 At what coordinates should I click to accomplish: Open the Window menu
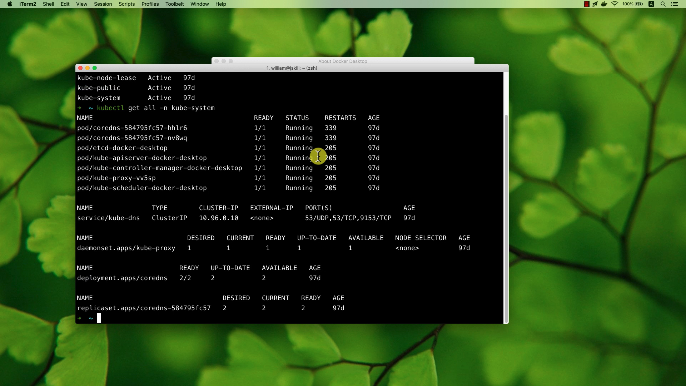[199, 4]
